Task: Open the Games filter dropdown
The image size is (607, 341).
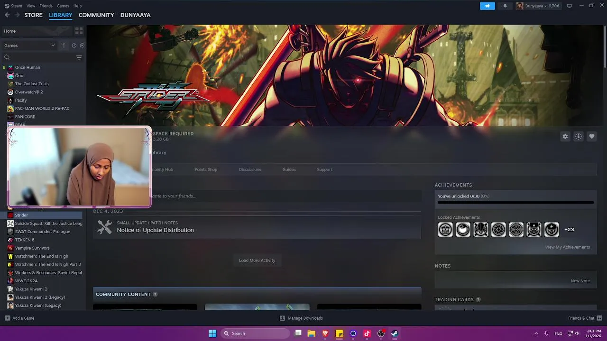Action: pyautogui.click(x=29, y=45)
